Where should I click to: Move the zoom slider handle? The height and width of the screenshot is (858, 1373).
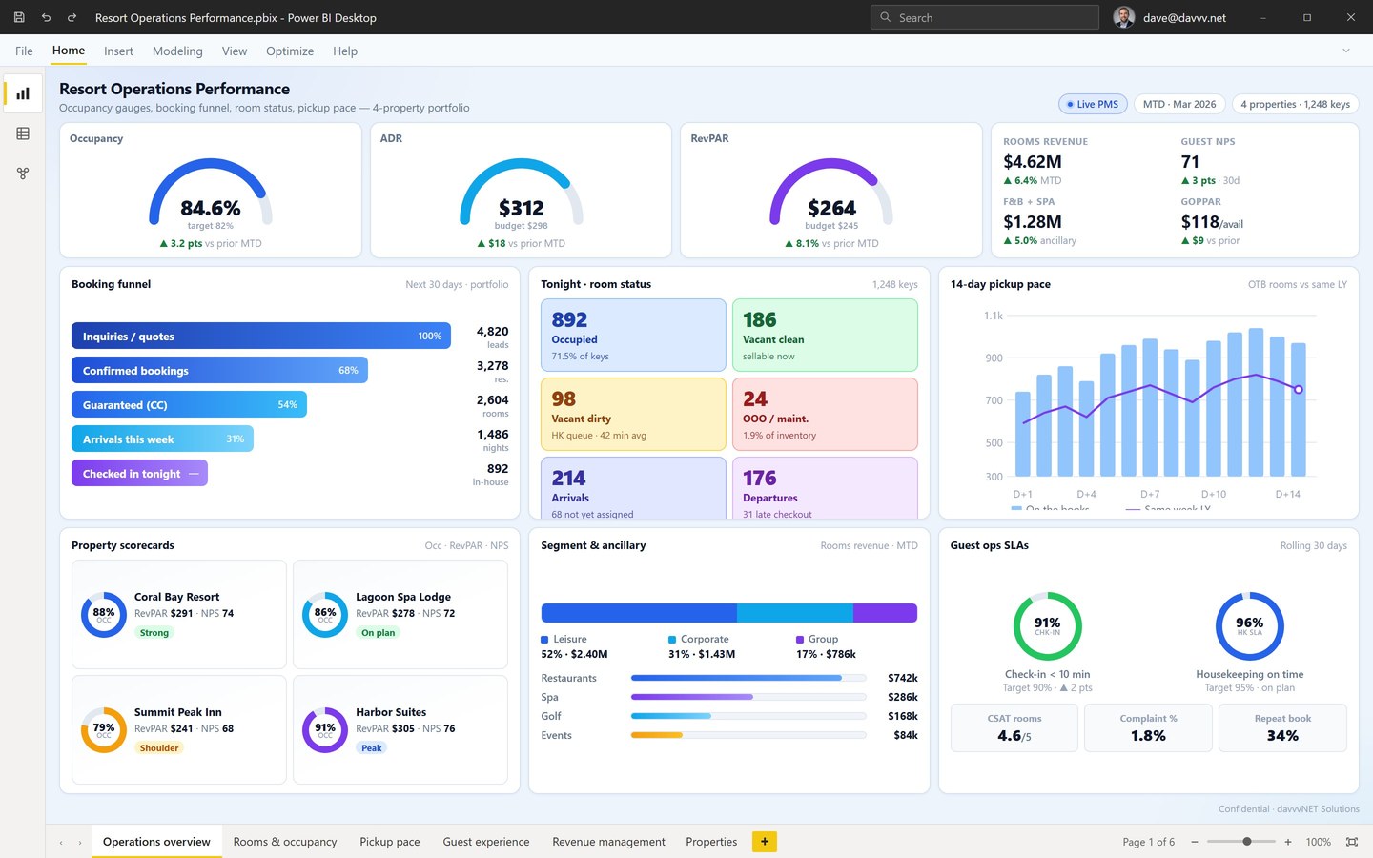pos(1247,842)
